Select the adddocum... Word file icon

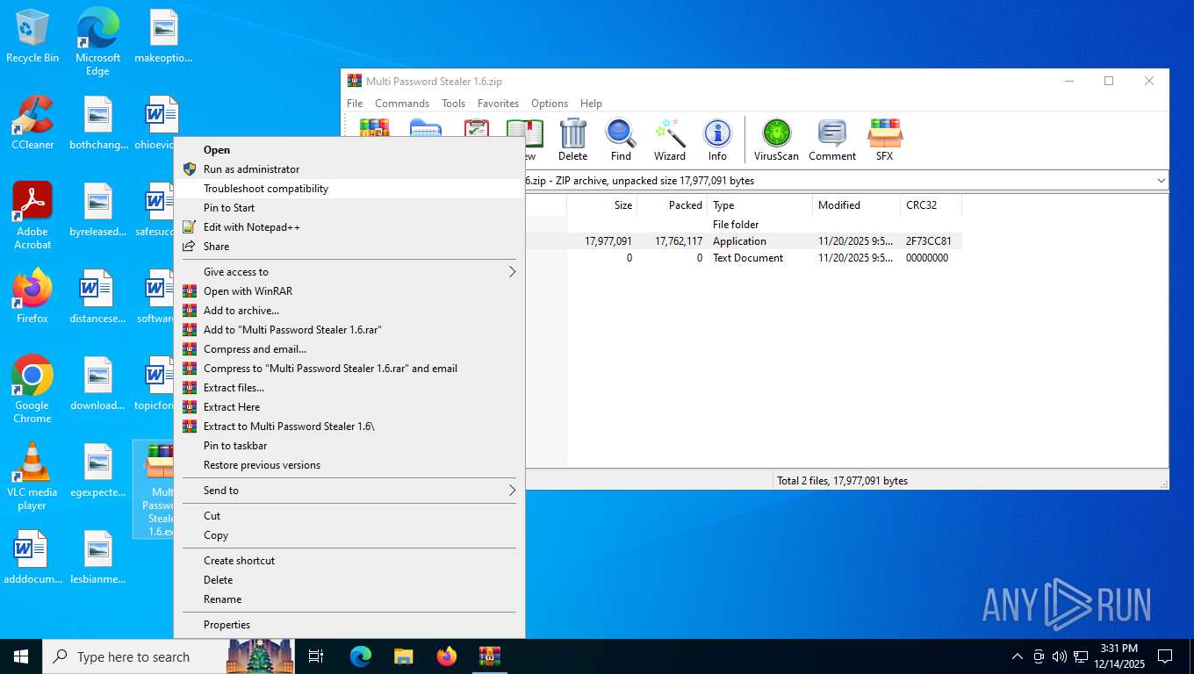[32, 557]
